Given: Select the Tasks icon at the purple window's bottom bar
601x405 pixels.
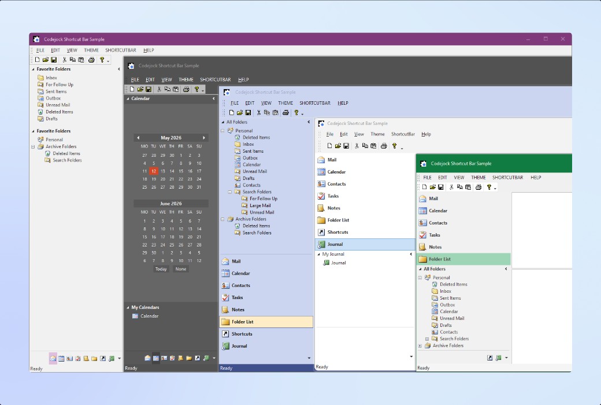Looking at the screenshot, I should 78,358.
